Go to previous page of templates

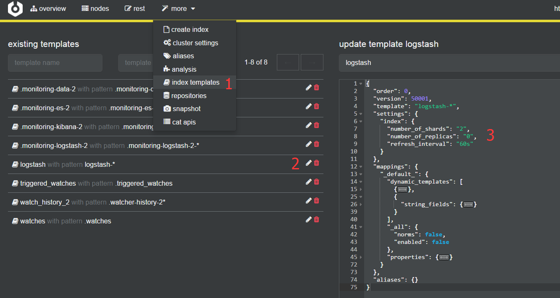(288, 62)
